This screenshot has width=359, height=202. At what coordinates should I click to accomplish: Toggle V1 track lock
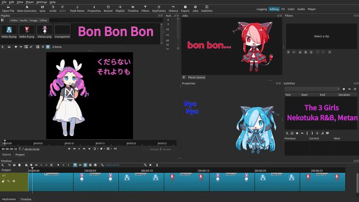[3, 181]
